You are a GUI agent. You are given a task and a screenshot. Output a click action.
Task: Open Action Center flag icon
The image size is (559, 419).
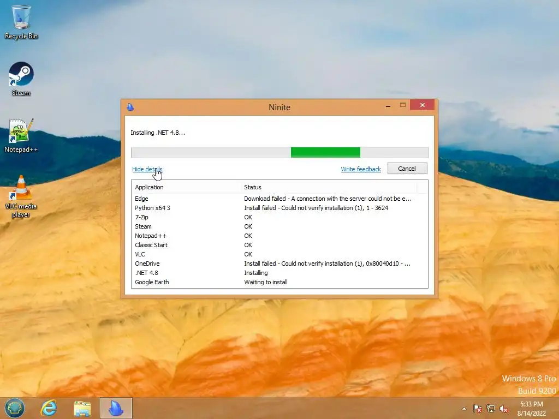[477, 409]
